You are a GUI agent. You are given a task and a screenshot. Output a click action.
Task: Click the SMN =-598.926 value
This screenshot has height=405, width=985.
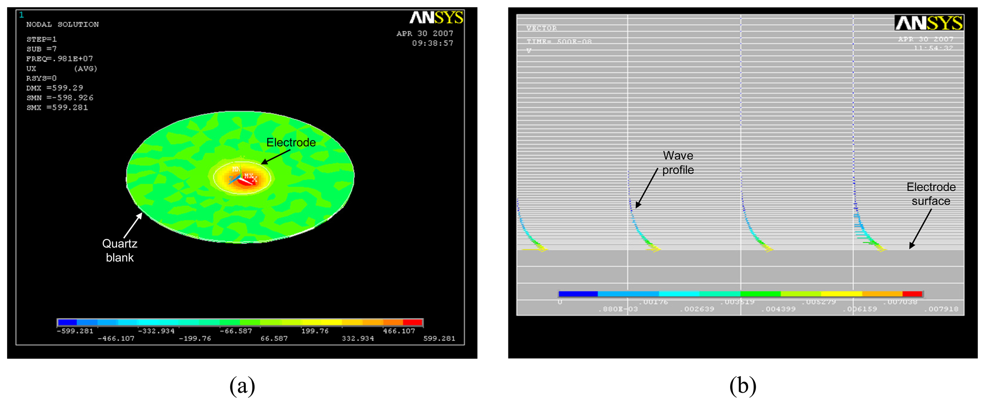(x=60, y=97)
